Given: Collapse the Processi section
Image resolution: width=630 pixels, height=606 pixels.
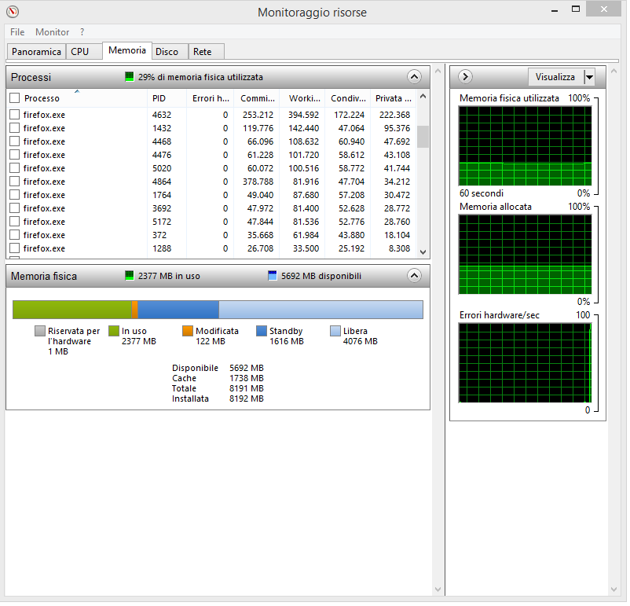Looking at the screenshot, I should coord(416,77).
